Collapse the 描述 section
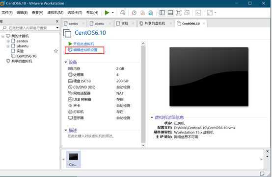This screenshot has height=177, width=272. [x=66, y=130]
